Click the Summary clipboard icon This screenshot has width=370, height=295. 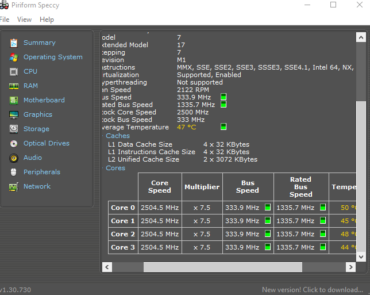tap(14, 43)
